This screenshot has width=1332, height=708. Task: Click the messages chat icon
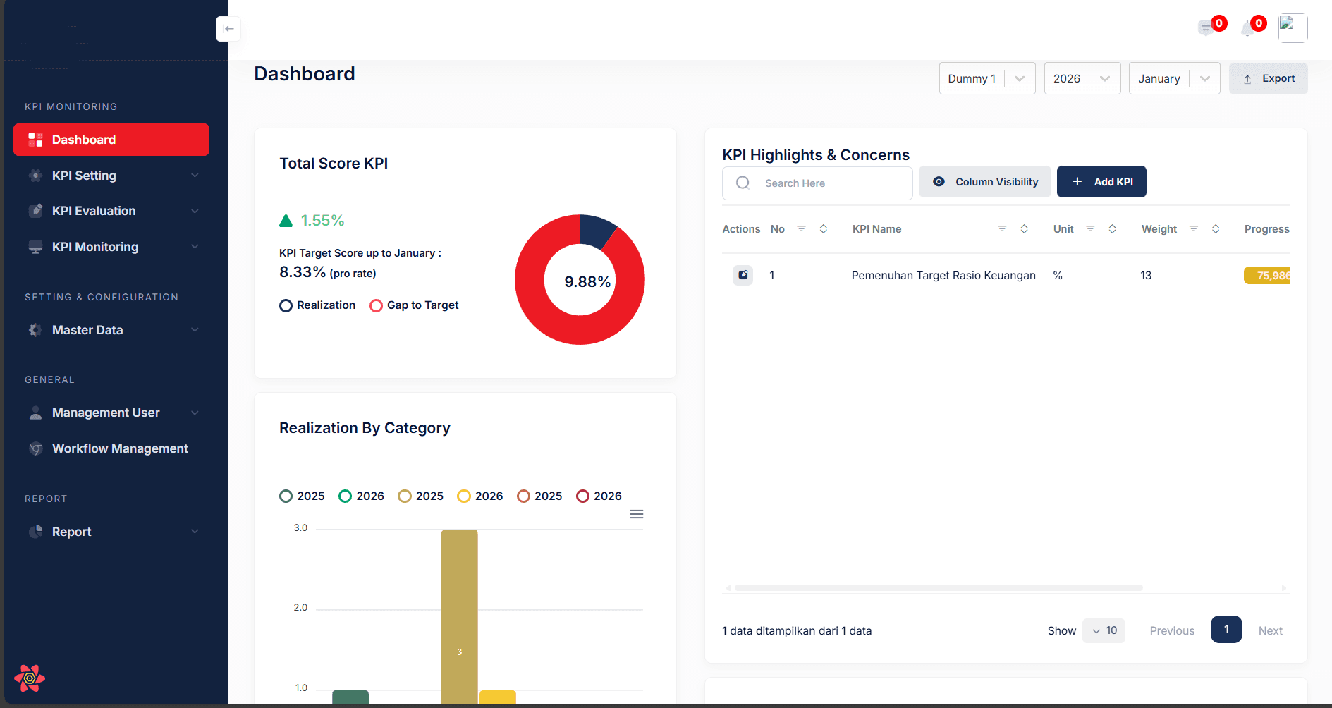click(1206, 28)
